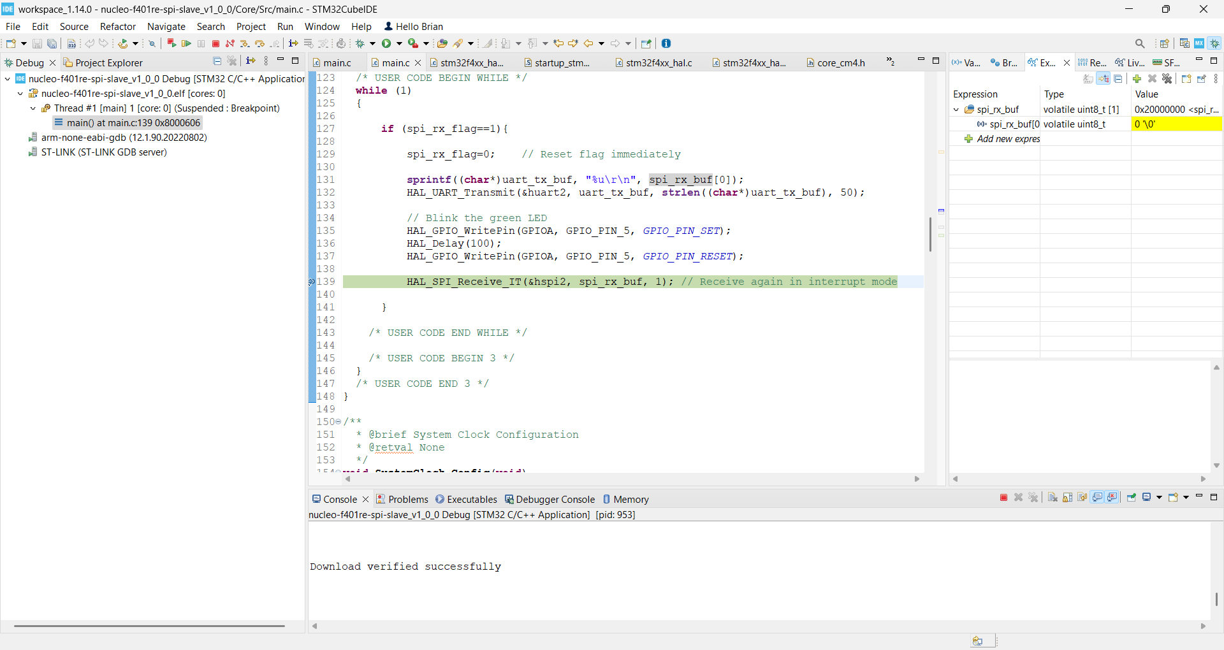Viewport: 1224px width, 650px height.
Task: Open the Run menu
Action: 285,26
